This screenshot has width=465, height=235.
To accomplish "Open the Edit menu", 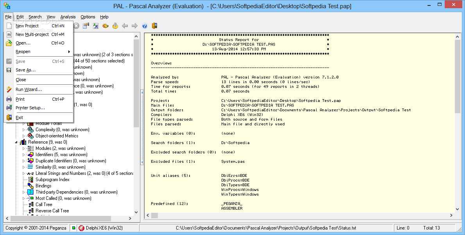I will [20, 17].
